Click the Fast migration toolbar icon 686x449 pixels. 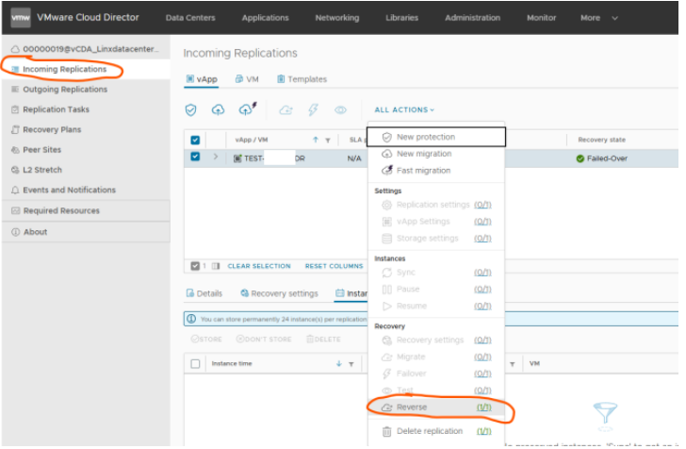coord(247,110)
